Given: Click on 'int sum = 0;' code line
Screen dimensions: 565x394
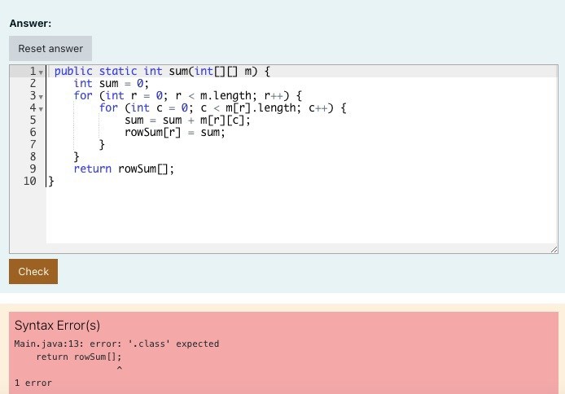Looking at the screenshot, I should point(111,83).
